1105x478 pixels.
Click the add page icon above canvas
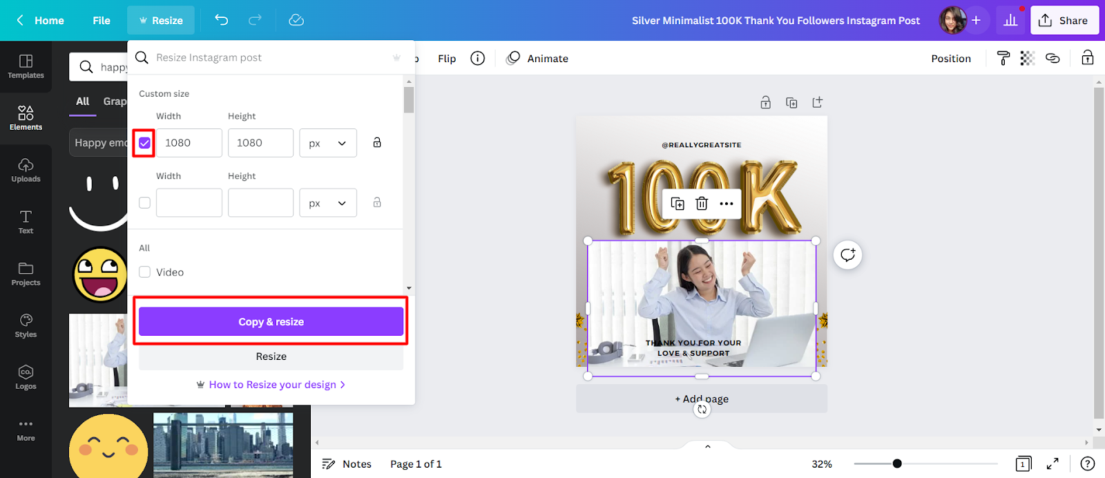point(818,102)
